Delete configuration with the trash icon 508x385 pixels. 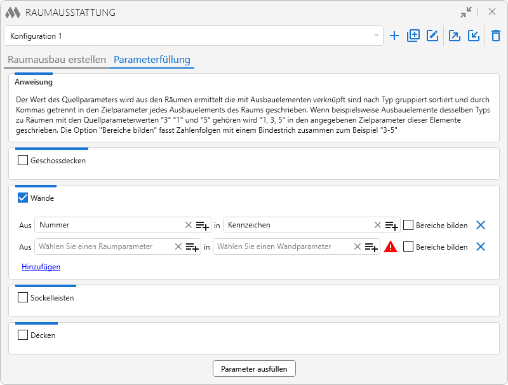pos(496,36)
